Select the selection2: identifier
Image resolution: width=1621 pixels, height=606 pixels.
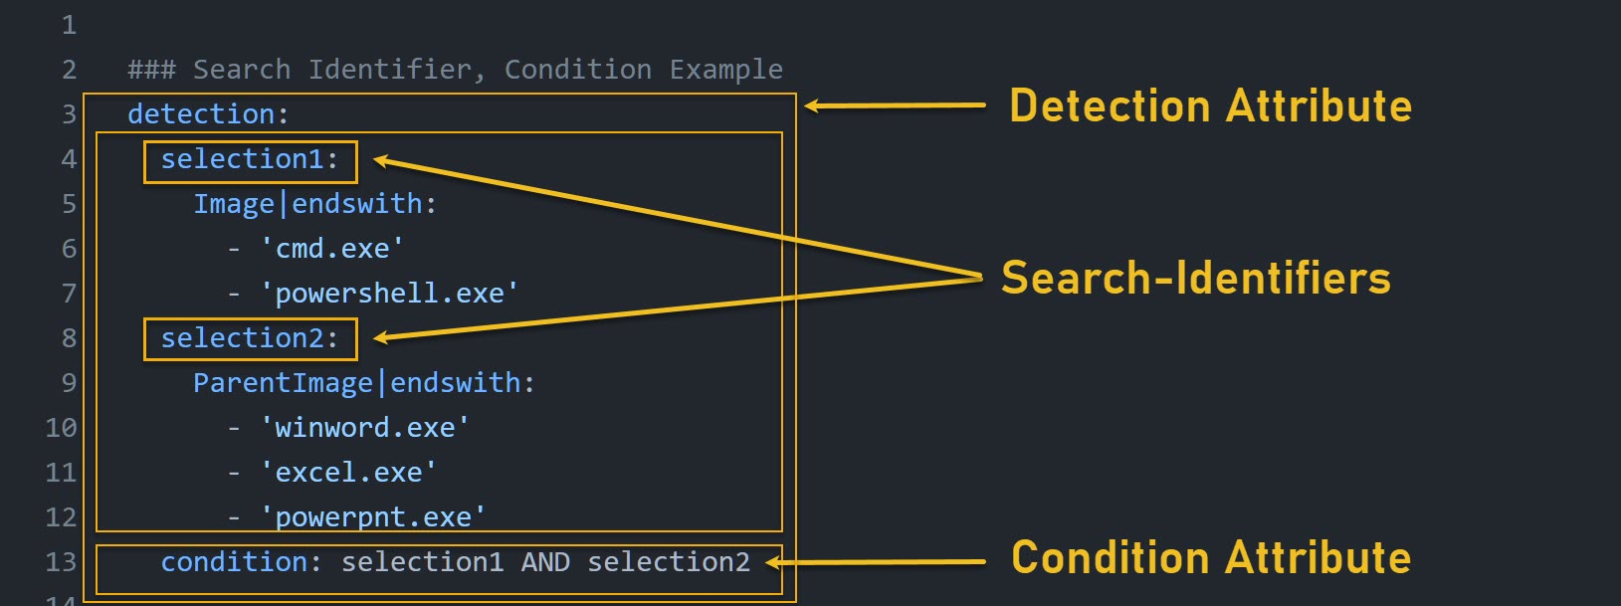(x=250, y=338)
